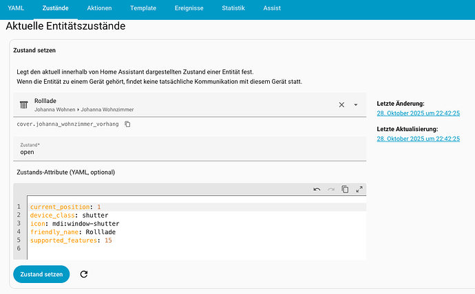Image resolution: width=475 pixels, height=294 pixels.
Task: Redo YAML editor change
Action: [331, 190]
